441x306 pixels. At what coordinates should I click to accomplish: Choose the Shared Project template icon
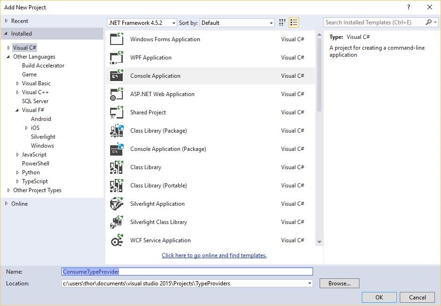[116, 112]
